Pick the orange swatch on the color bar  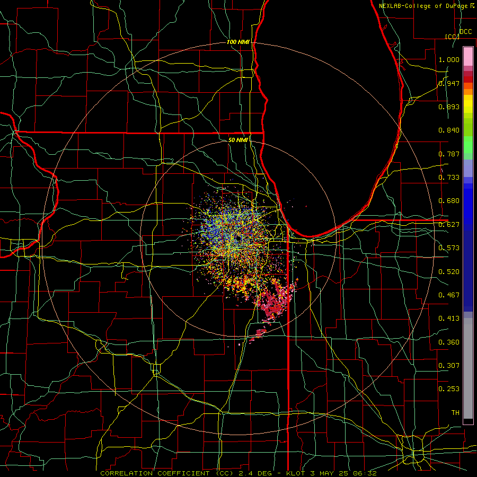pyautogui.click(x=468, y=92)
